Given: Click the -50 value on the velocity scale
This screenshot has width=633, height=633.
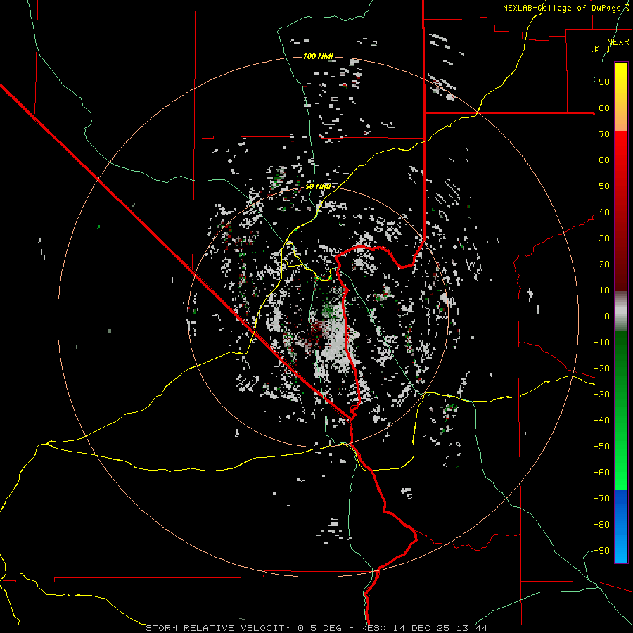Looking at the screenshot, I should (601, 447).
